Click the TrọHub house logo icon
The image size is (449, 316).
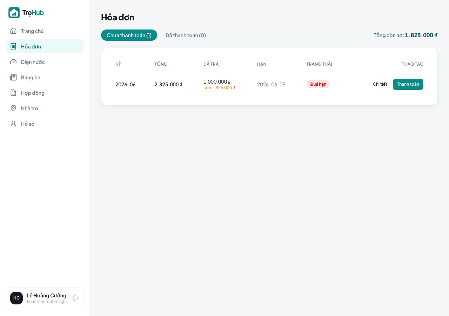(x=14, y=13)
